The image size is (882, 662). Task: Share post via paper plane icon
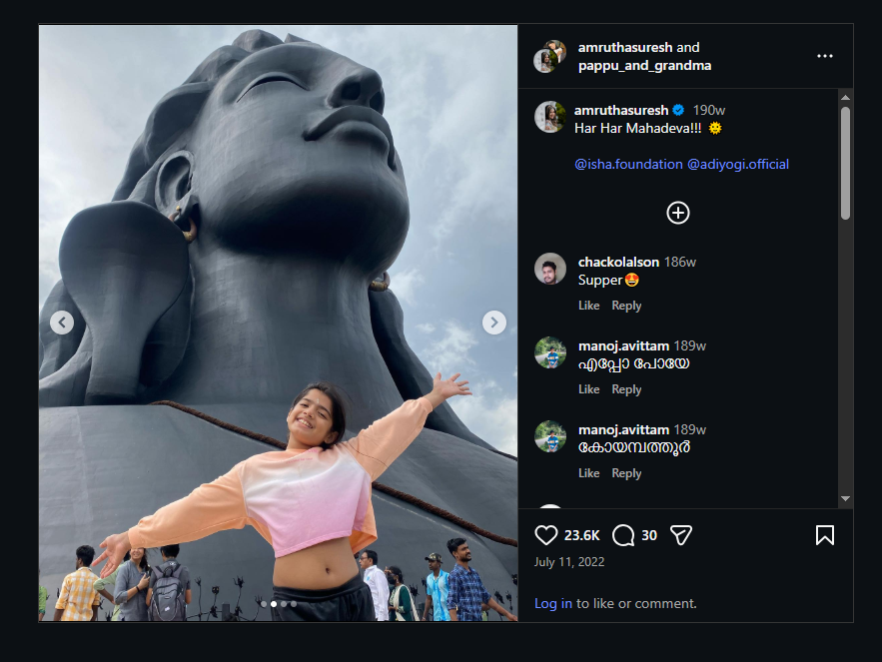pos(681,535)
